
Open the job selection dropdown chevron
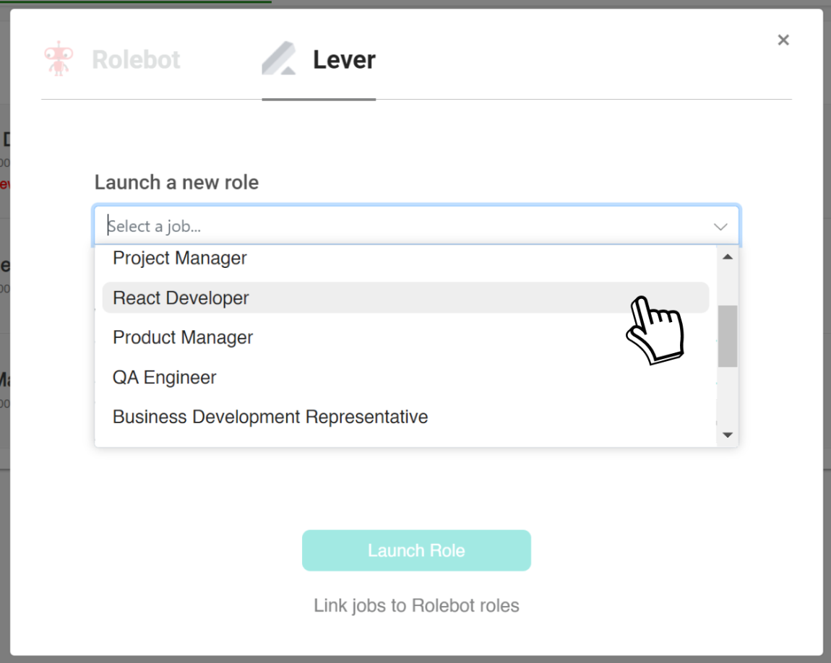[720, 226]
